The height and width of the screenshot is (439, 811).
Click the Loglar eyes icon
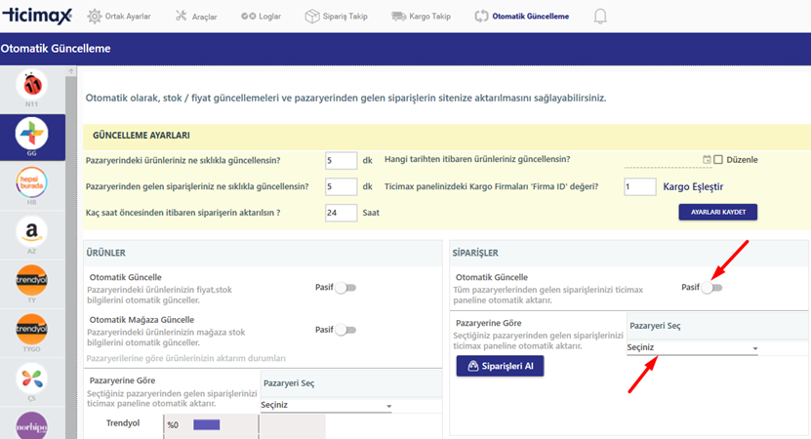tap(248, 16)
